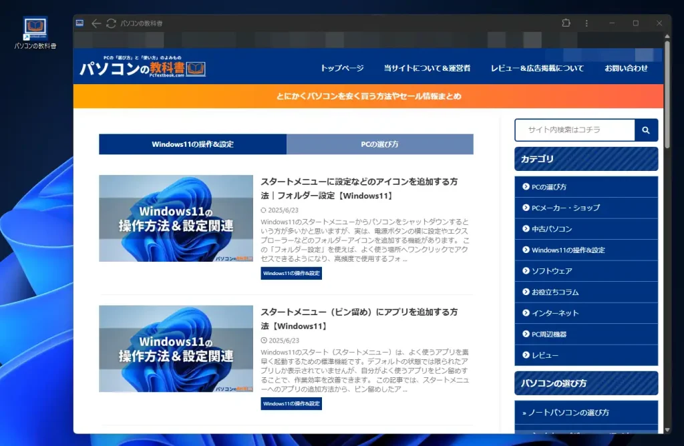Screen dimensions: 684x446
Task: Switch to the PCの選び方 tab
Action: [380, 144]
